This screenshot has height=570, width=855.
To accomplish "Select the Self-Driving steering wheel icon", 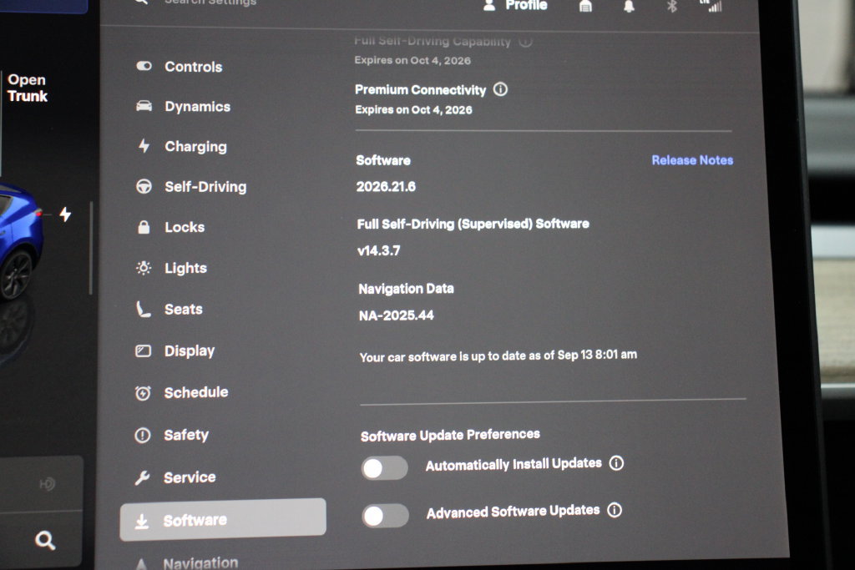I will pyautogui.click(x=144, y=186).
